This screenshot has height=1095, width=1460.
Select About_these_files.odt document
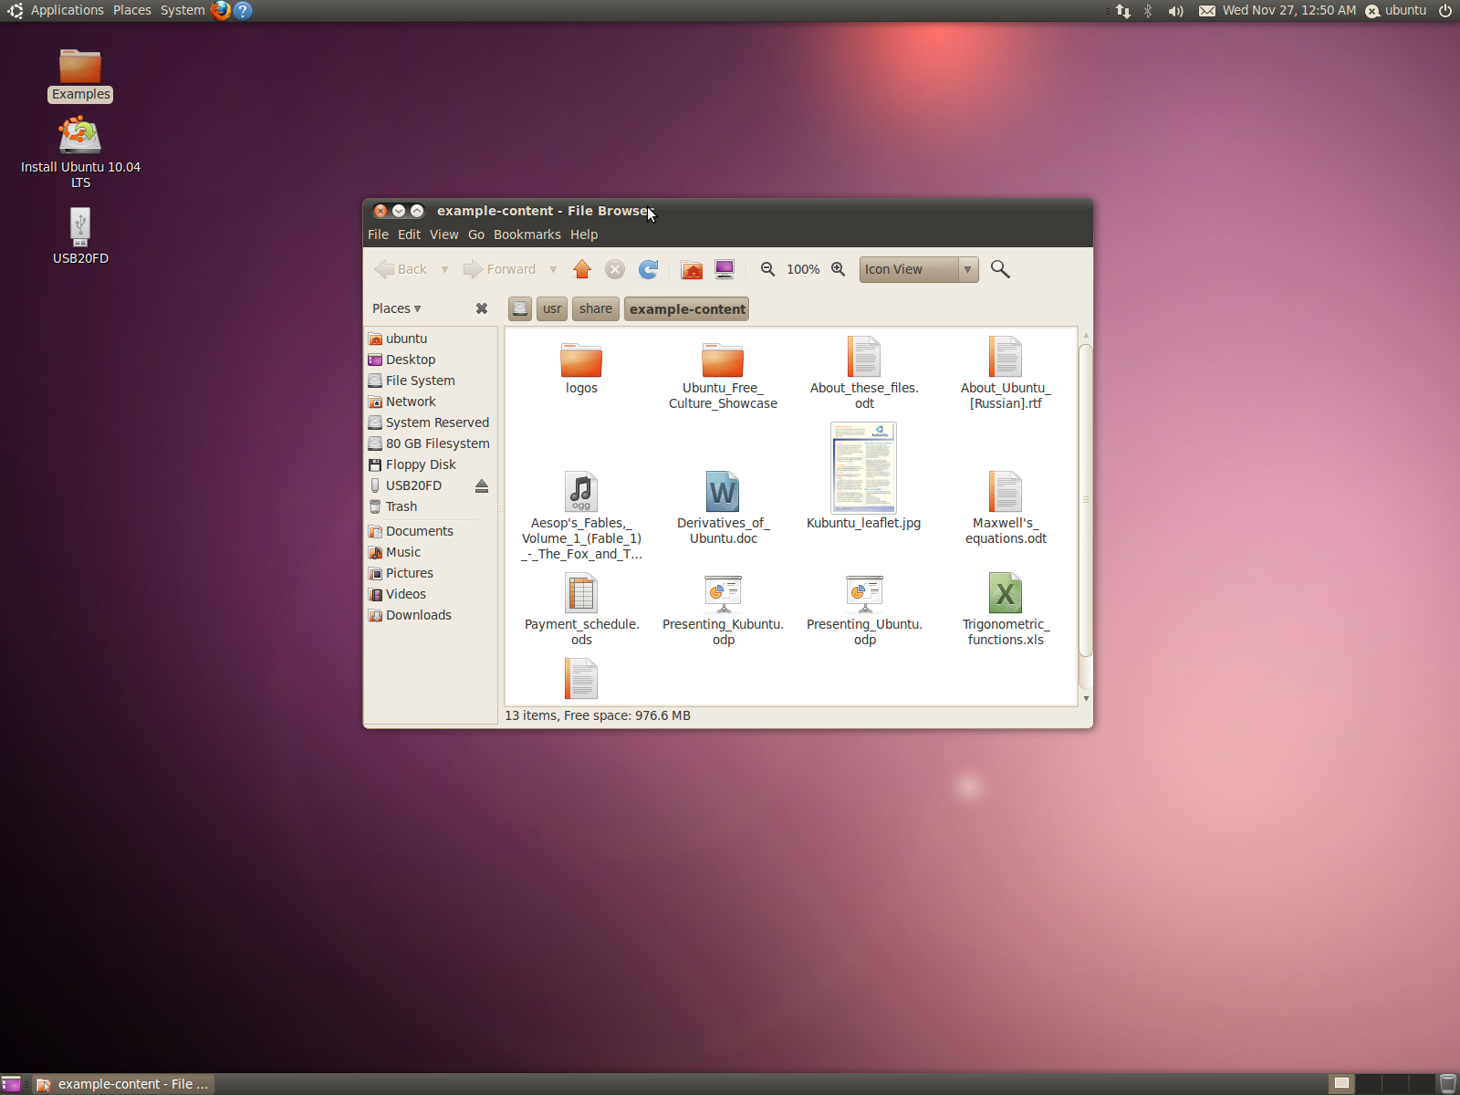(864, 357)
